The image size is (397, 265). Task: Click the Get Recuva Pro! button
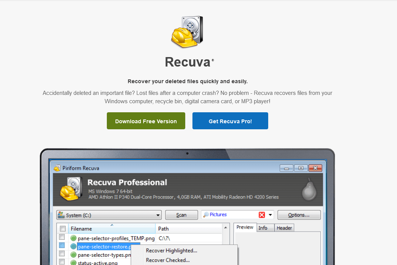[x=230, y=121]
